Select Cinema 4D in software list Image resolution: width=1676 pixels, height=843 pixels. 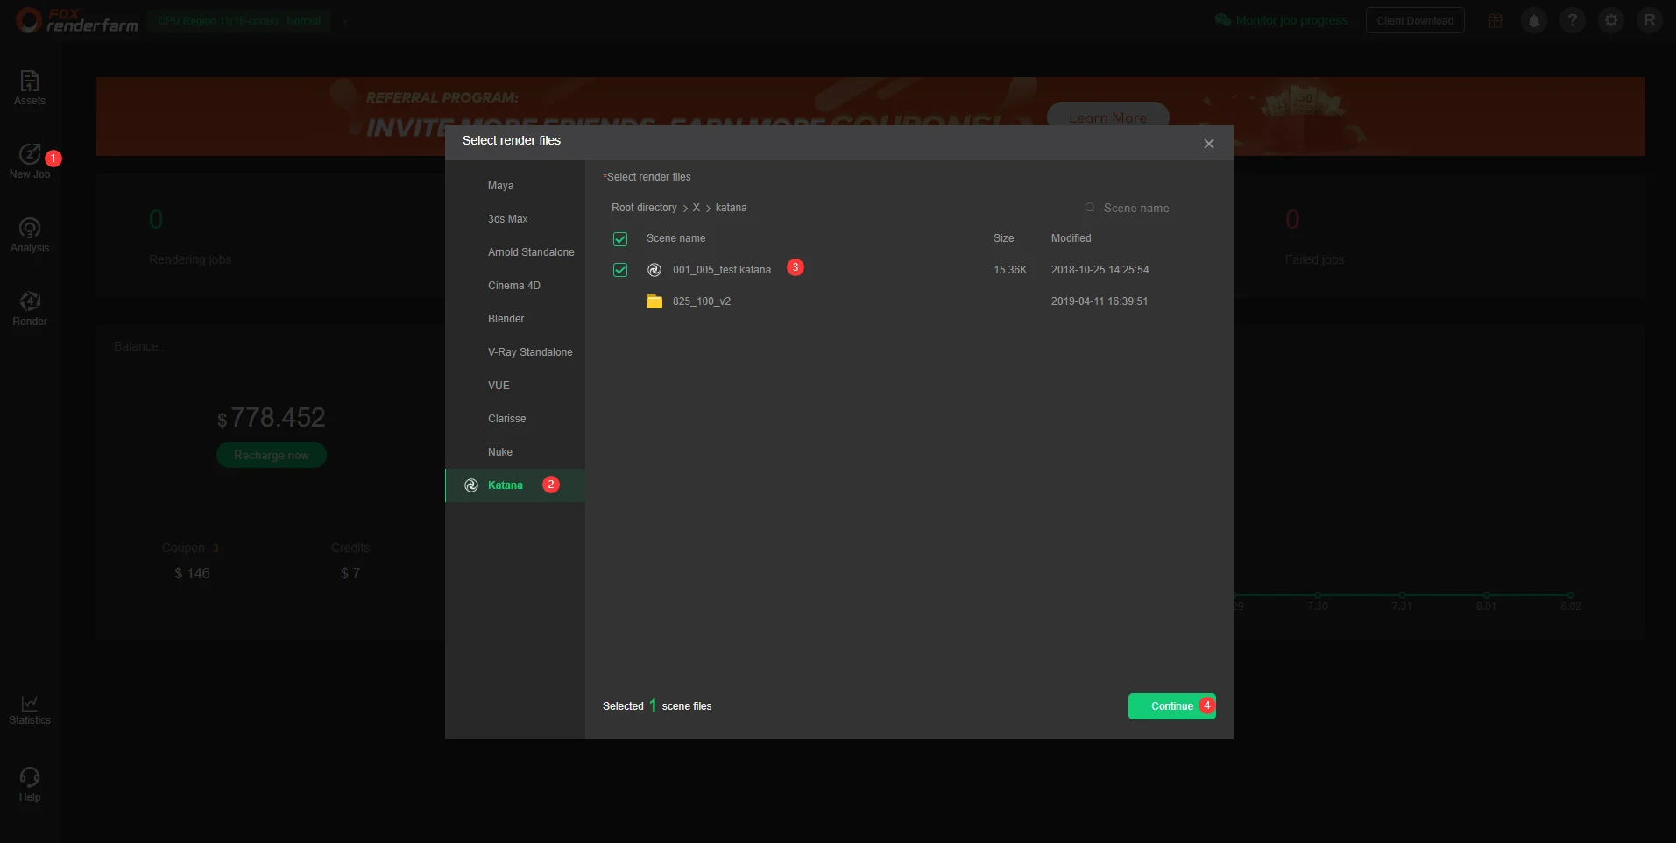click(x=515, y=286)
